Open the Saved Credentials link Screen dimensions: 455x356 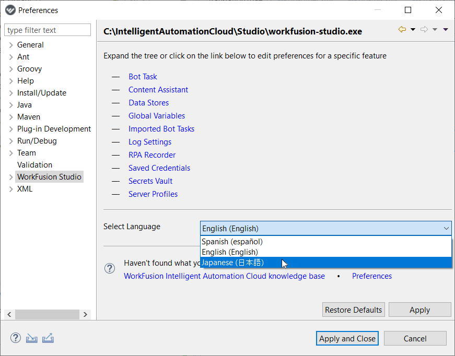click(159, 168)
